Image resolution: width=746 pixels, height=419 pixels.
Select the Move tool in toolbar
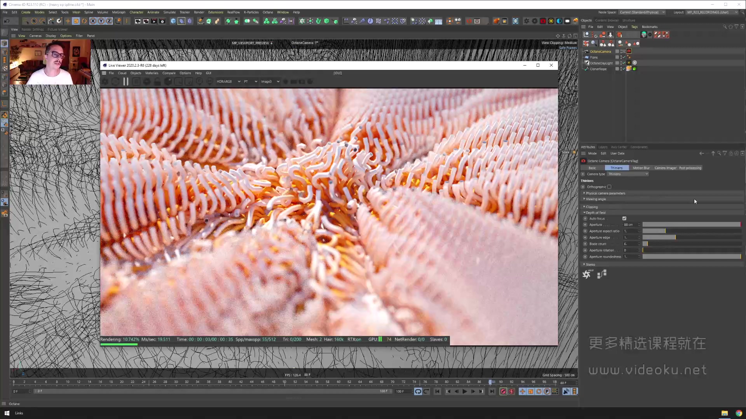point(68,21)
